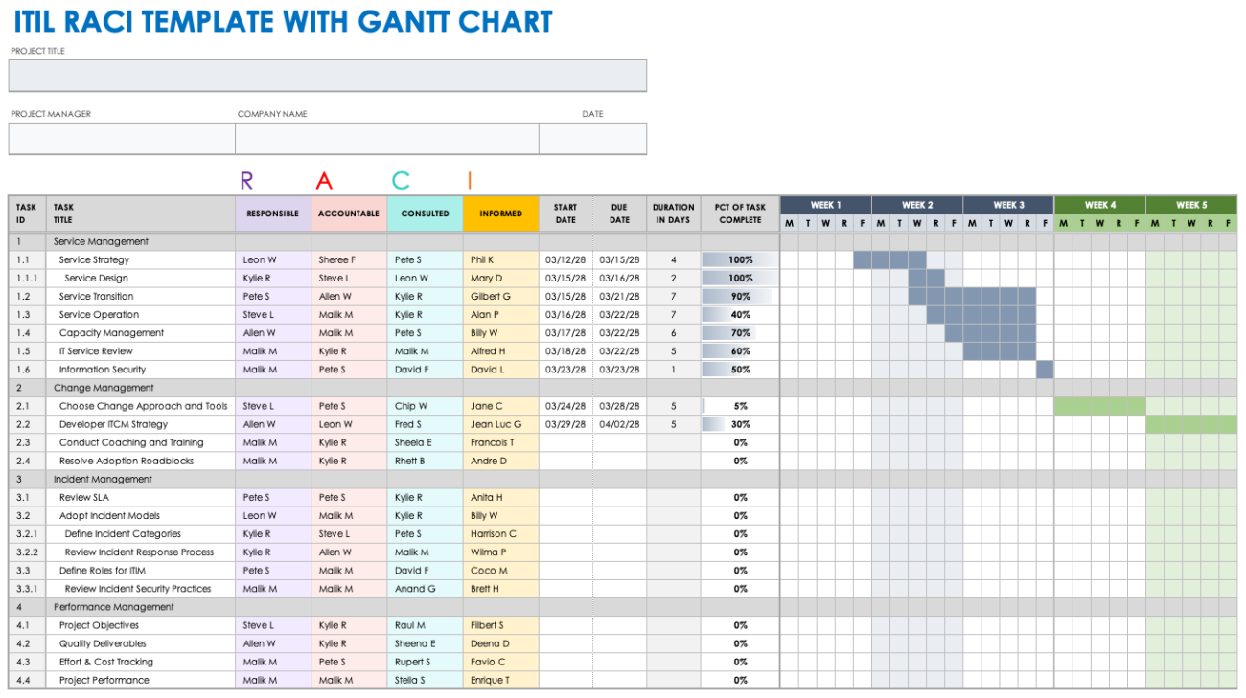Viewport: 1246px width, 698px height.
Task: Select the WEEK 1 column header
Action: pos(825,204)
